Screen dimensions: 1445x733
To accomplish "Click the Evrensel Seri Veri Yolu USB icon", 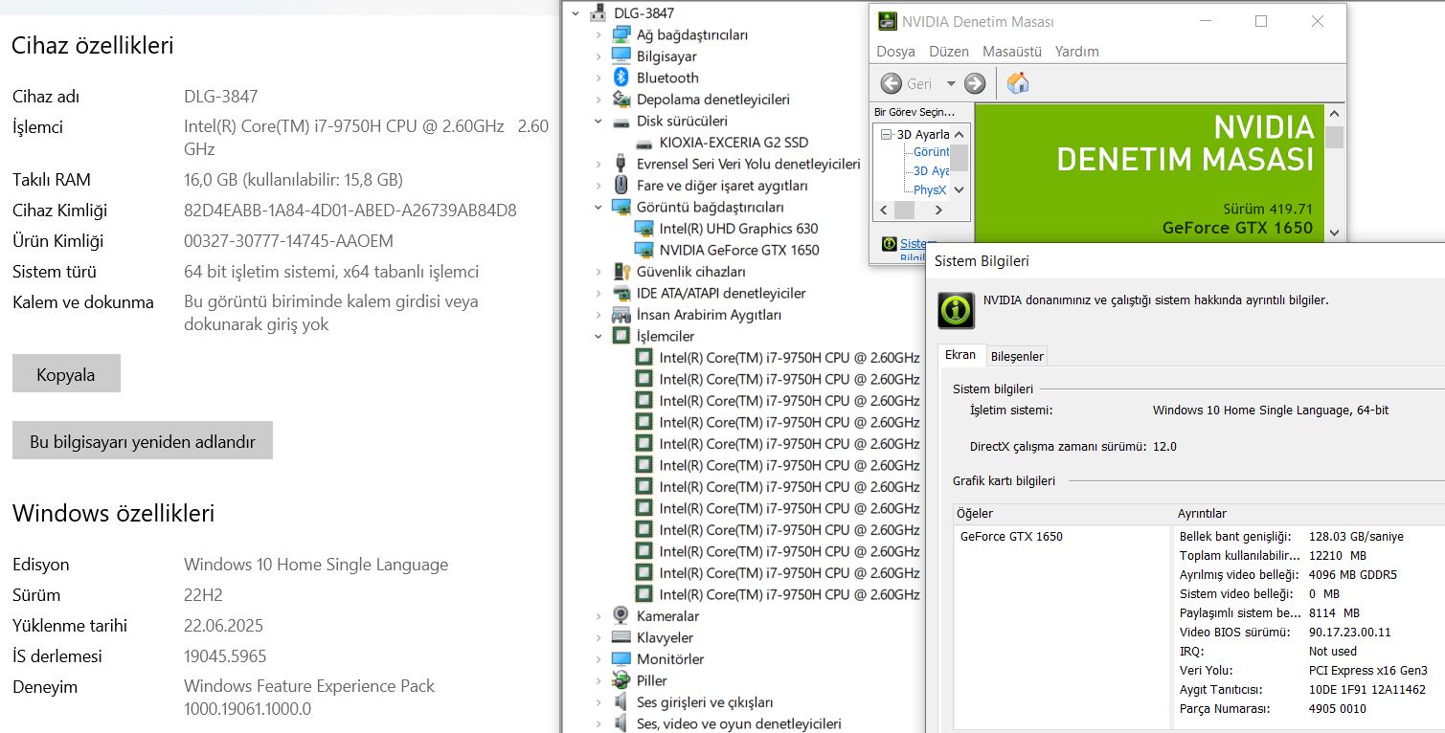I will (x=621, y=164).
